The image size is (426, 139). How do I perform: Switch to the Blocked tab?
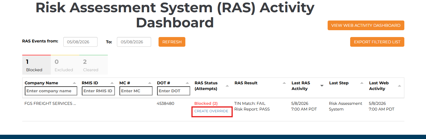tap(36, 65)
